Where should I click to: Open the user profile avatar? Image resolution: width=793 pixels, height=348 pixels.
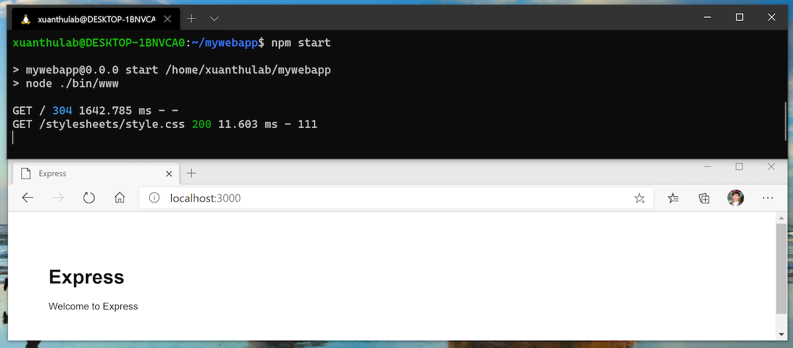(736, 198)
